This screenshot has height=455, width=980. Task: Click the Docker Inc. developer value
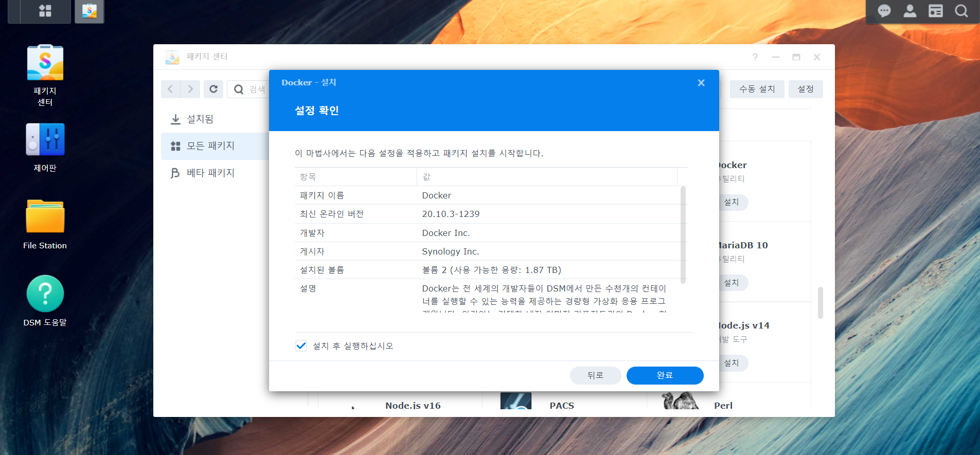point(446,233)
